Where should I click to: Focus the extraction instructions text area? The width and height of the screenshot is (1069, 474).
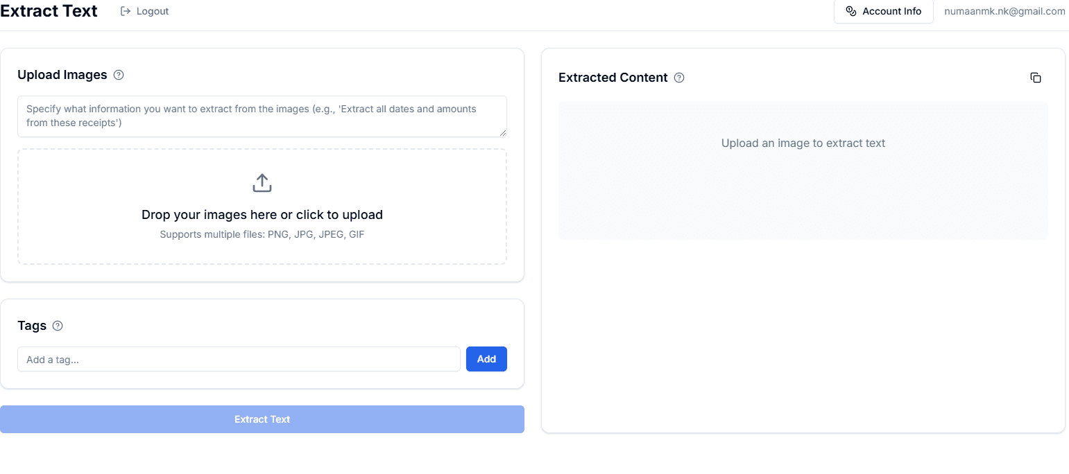click(262, 116)
